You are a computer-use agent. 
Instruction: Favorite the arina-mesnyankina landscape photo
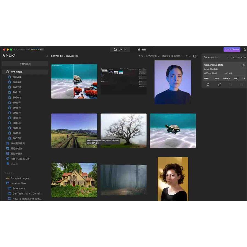click(94, 146)
